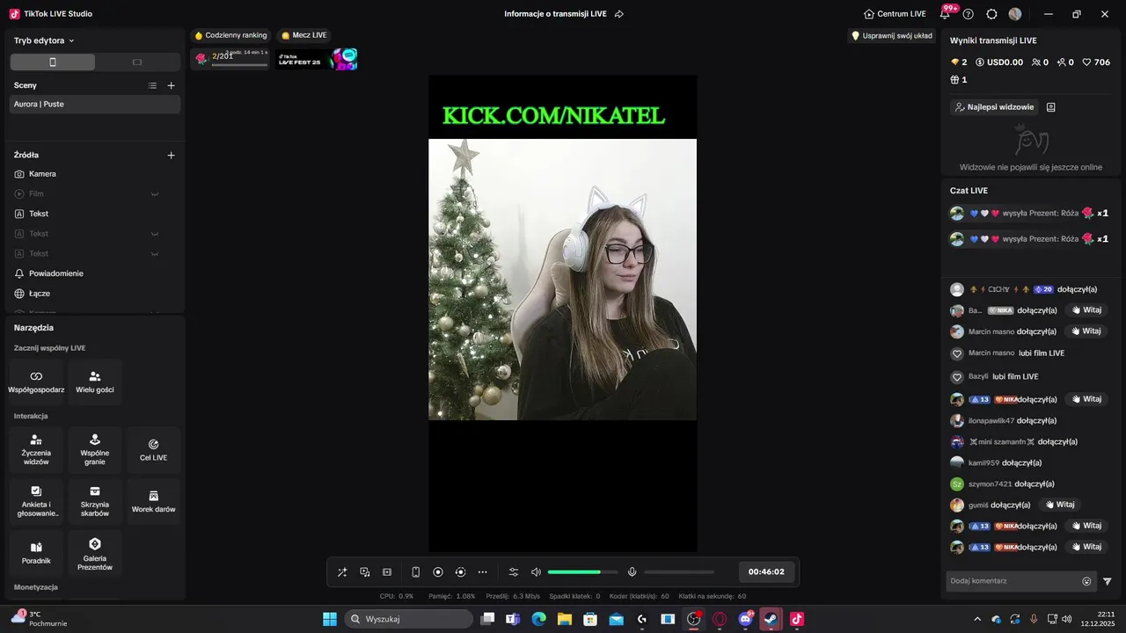Open the Codzienny ranking tab

tap(230, 35)
